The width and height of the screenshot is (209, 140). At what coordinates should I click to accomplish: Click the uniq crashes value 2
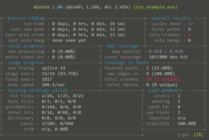point(189,35)
